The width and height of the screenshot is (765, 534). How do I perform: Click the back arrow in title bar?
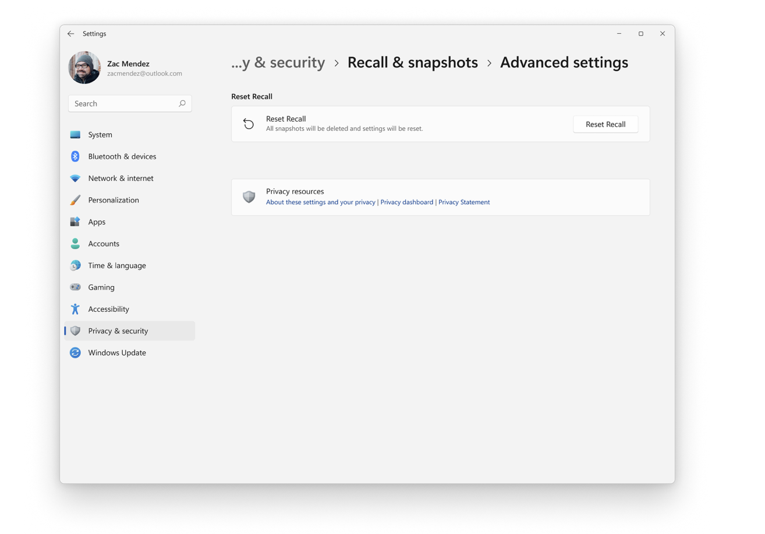[70, 34]
